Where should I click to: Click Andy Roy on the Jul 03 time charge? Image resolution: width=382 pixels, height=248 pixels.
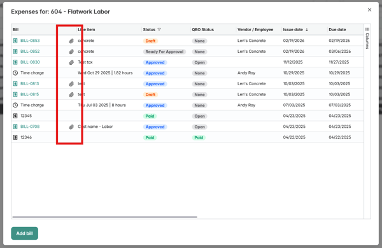click(246, 105)
